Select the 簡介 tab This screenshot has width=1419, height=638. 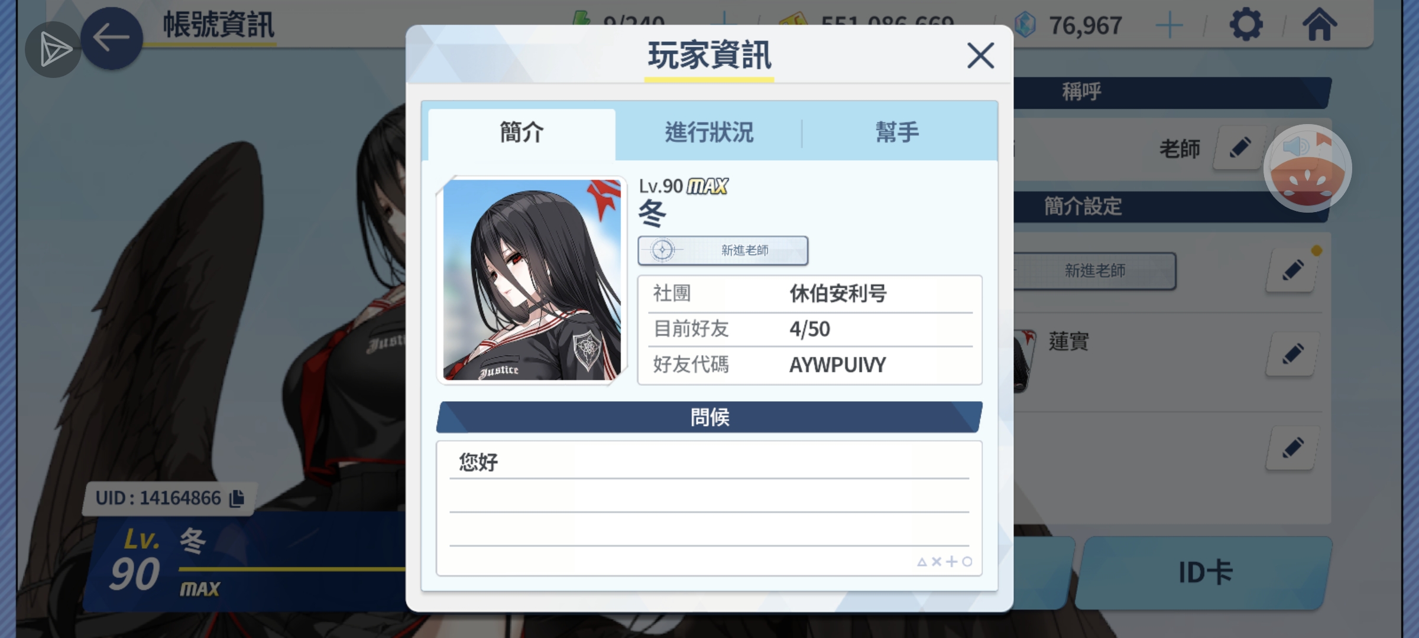[522, 132]
